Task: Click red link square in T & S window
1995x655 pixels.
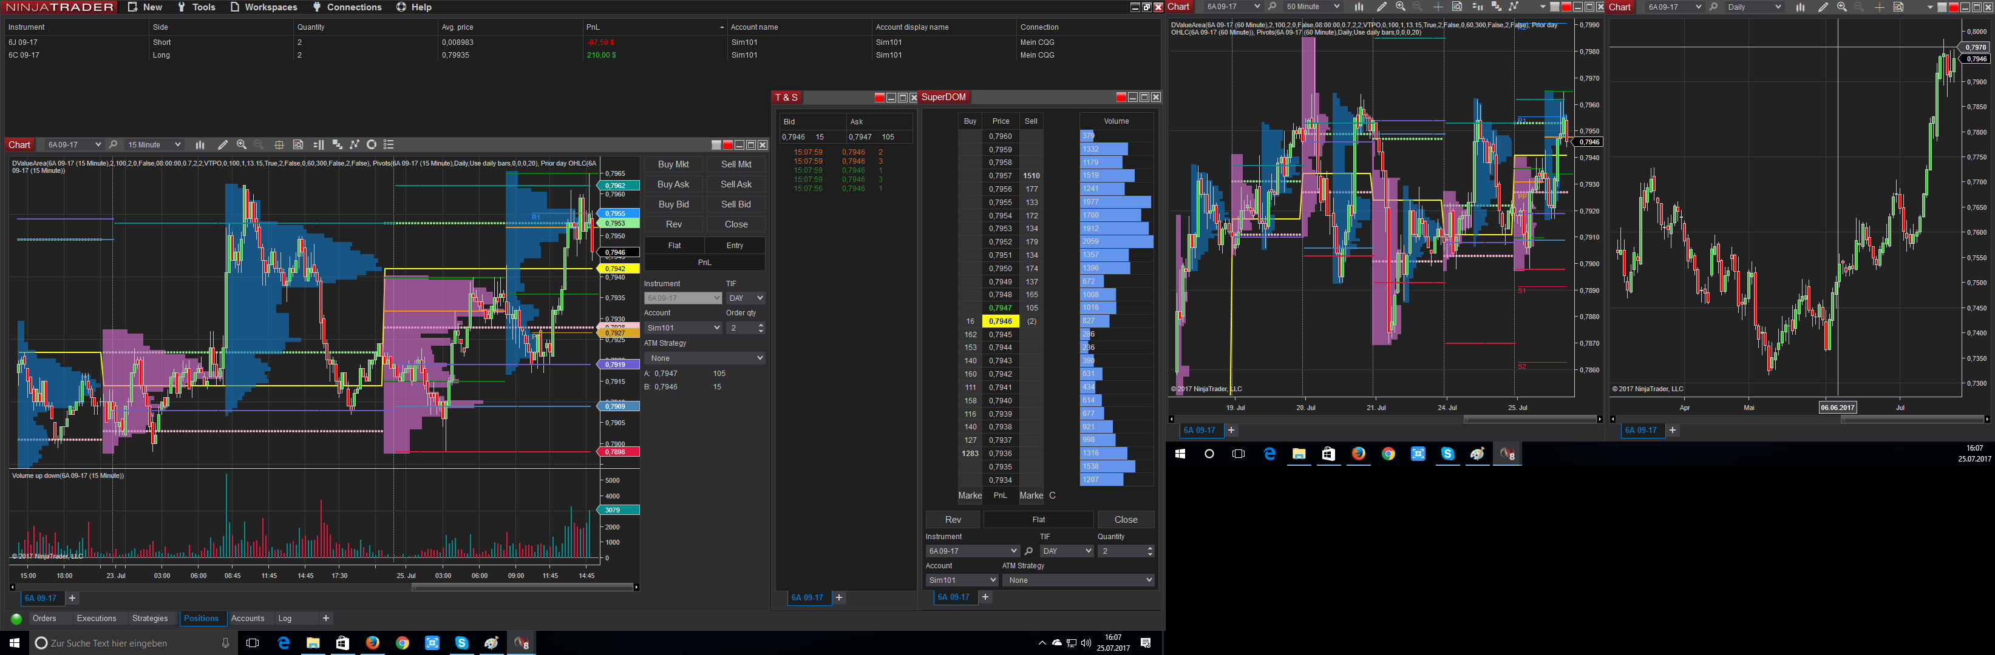Action: (x=879, y=98)
